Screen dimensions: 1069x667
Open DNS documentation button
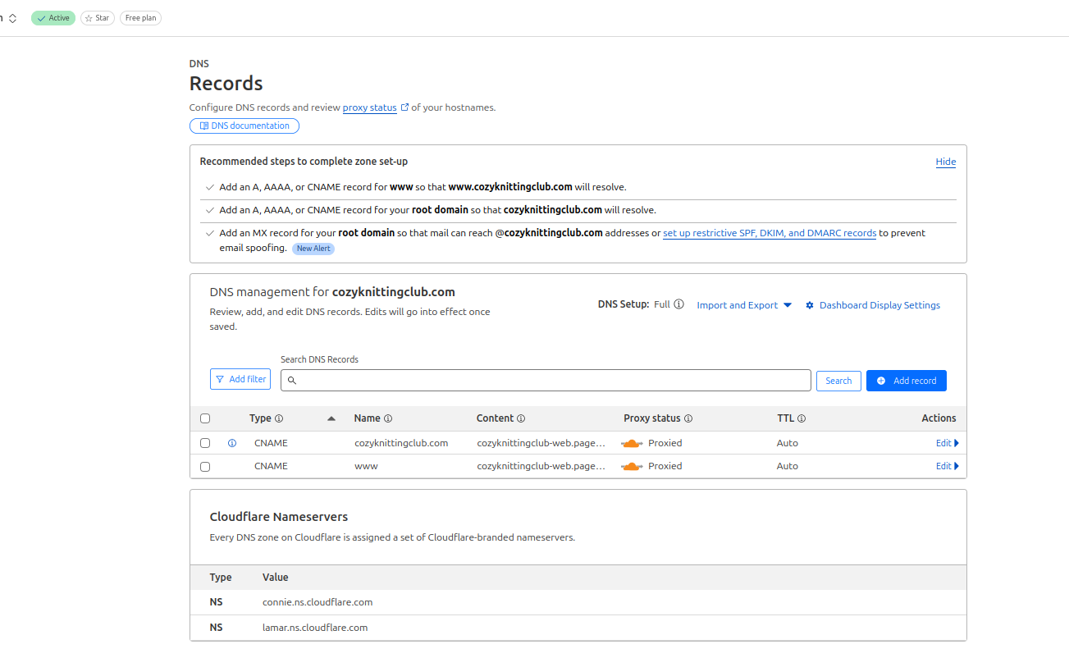244,126
